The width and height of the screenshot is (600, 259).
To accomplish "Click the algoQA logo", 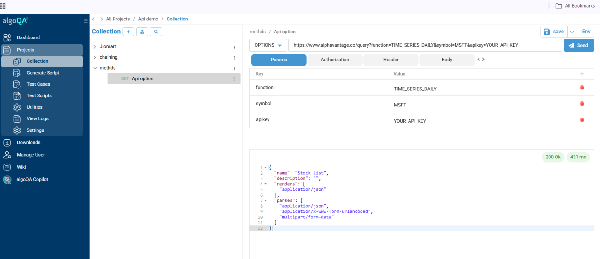I will 15,21.
